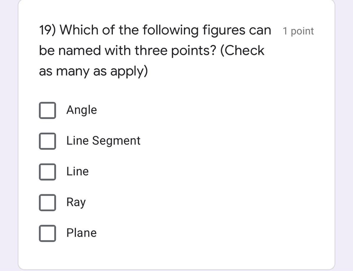Click the "Line" option label text
Screen dimensions: 353x271
click(77, 171)
